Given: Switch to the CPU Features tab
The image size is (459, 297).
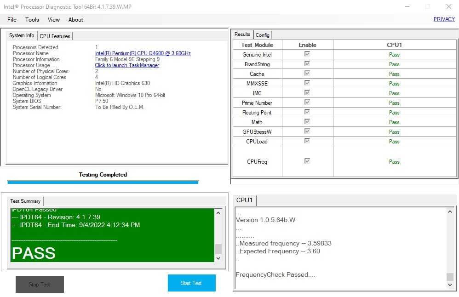Looking at the screenshot, I should tap(55, 36).
